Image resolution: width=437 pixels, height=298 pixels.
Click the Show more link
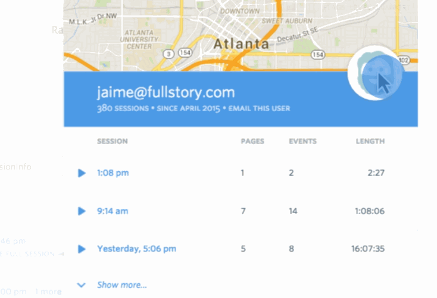point(122,285)
